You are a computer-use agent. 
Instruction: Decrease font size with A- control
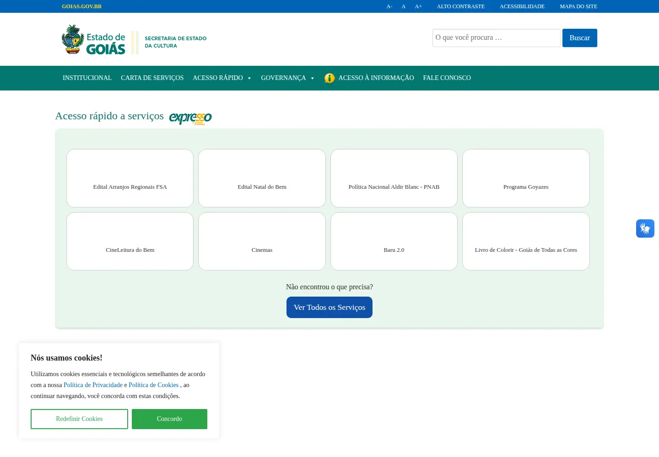[x=389, y=6]
